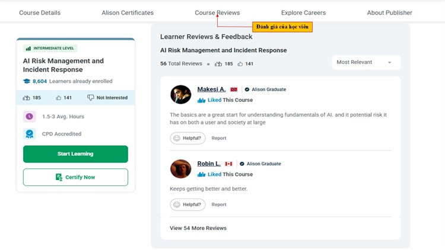Image resolution: width=445 pixels, height=250 pixels.
Task: Open the Alison Certificates tab
Action: pyautogui.click(x=128, y=13)
